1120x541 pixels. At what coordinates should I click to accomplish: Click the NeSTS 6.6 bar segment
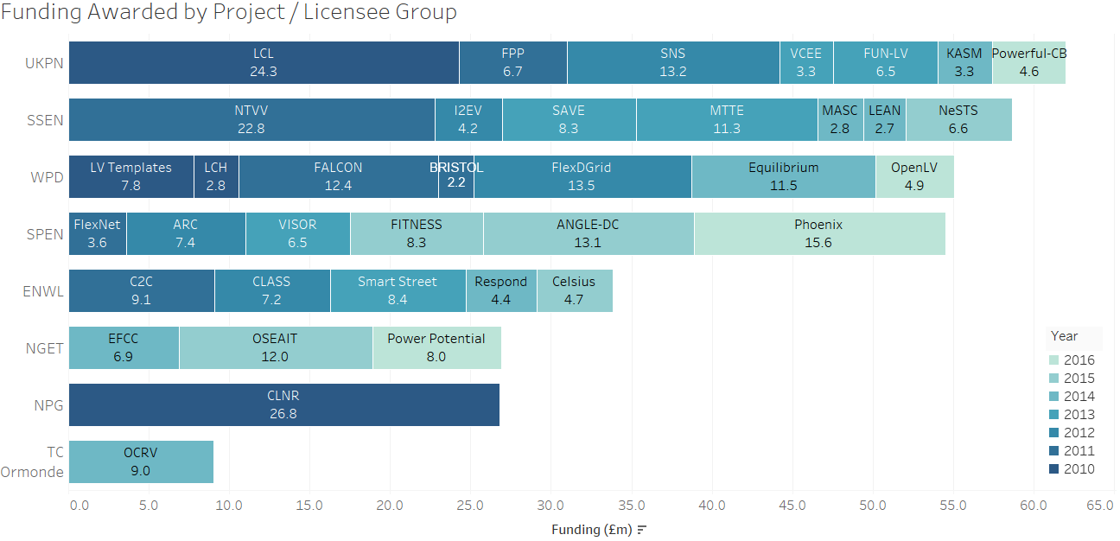[x=959, y=119]
